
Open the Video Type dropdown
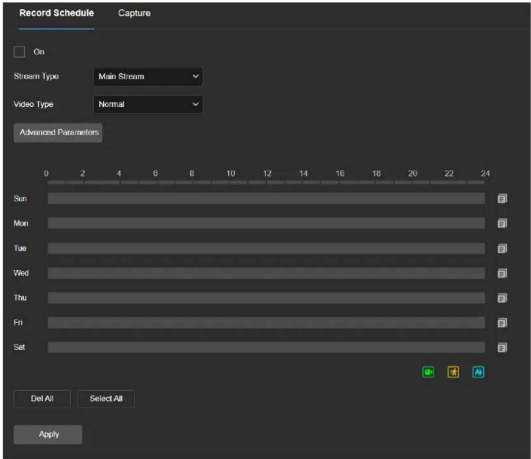[x=148, y=104]
